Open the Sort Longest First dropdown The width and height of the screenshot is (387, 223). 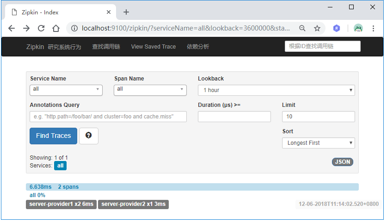click(x=318, y=143)
